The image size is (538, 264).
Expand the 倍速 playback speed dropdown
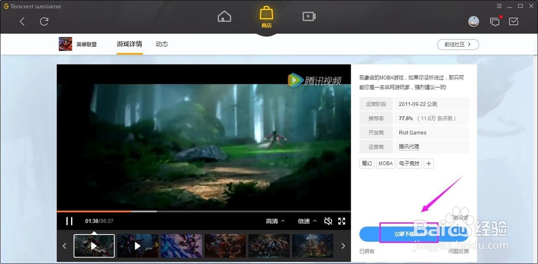(307, 221)
